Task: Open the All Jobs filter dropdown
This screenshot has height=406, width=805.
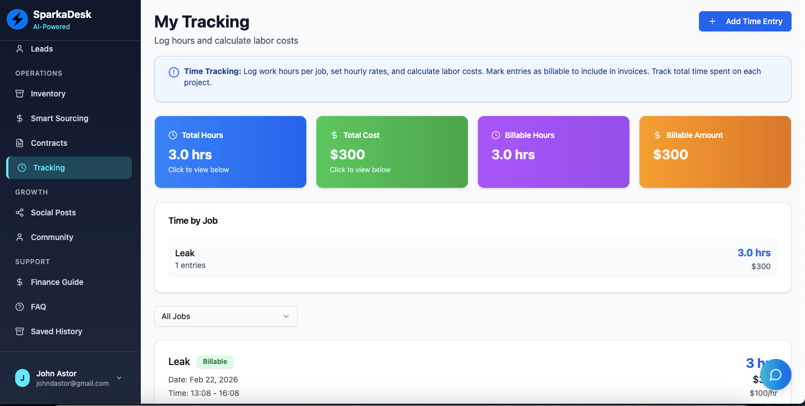Action: [226, 316]
